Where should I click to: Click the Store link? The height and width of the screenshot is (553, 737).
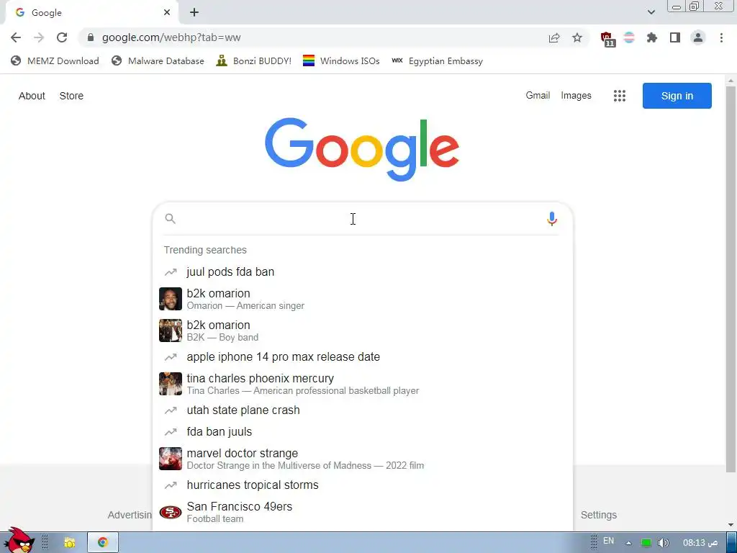[x=71, y=96]
